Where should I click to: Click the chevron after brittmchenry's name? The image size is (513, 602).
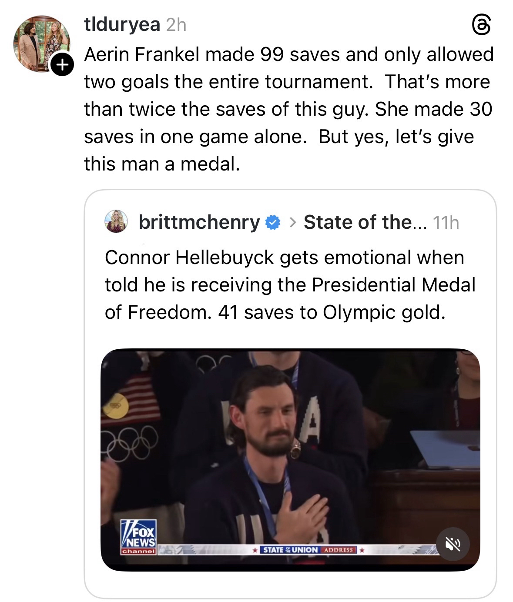click(x=292, y=223)
